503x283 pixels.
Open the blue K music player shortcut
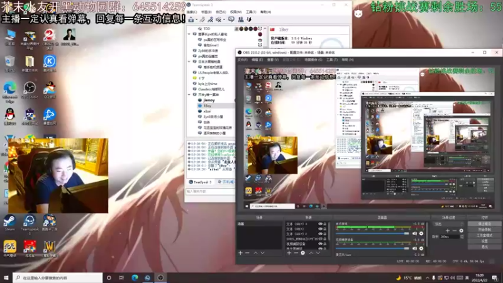pyautogui.click(x=50, y=64)
